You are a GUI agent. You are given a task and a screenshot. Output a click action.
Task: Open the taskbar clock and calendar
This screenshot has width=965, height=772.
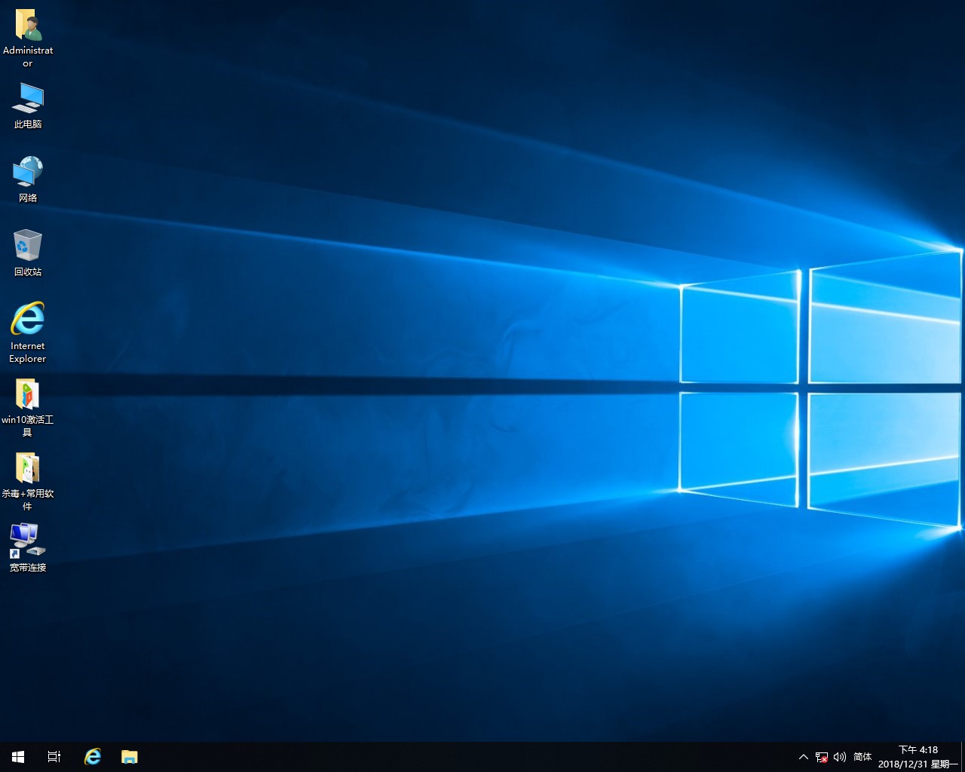pyautogui.click(x=918, y=757)
